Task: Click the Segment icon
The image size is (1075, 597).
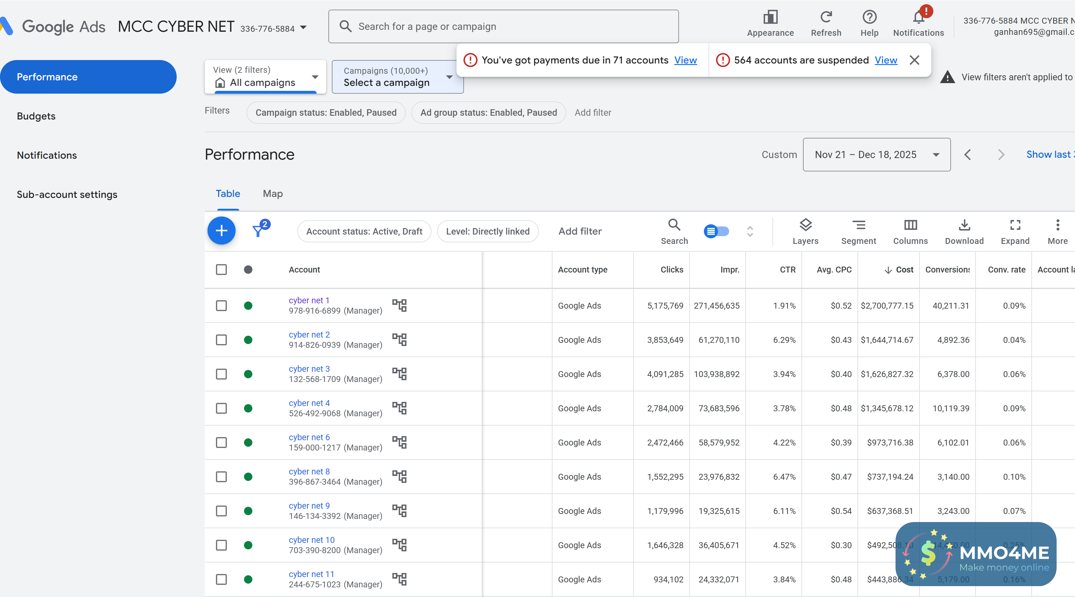Action: pos(858,225)
